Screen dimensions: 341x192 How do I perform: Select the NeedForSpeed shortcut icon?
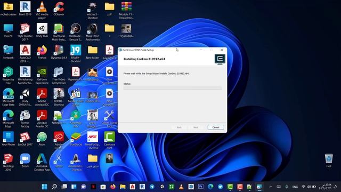[x=92, y=140]
